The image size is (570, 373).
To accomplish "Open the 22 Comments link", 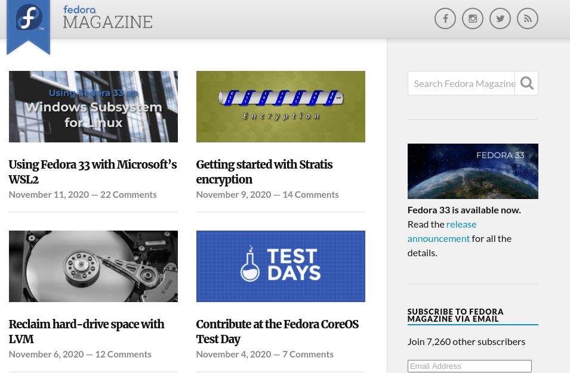I will [x=128, y=195].
